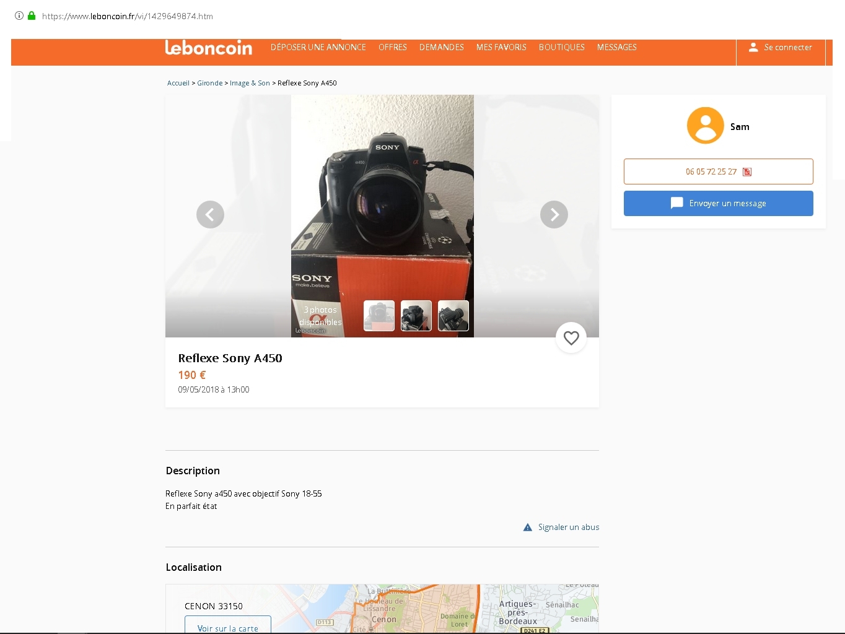This screenshot has width=845, height=634.
Task: Add listing to favorites via heart icon
Action: [x=571, y=337]
